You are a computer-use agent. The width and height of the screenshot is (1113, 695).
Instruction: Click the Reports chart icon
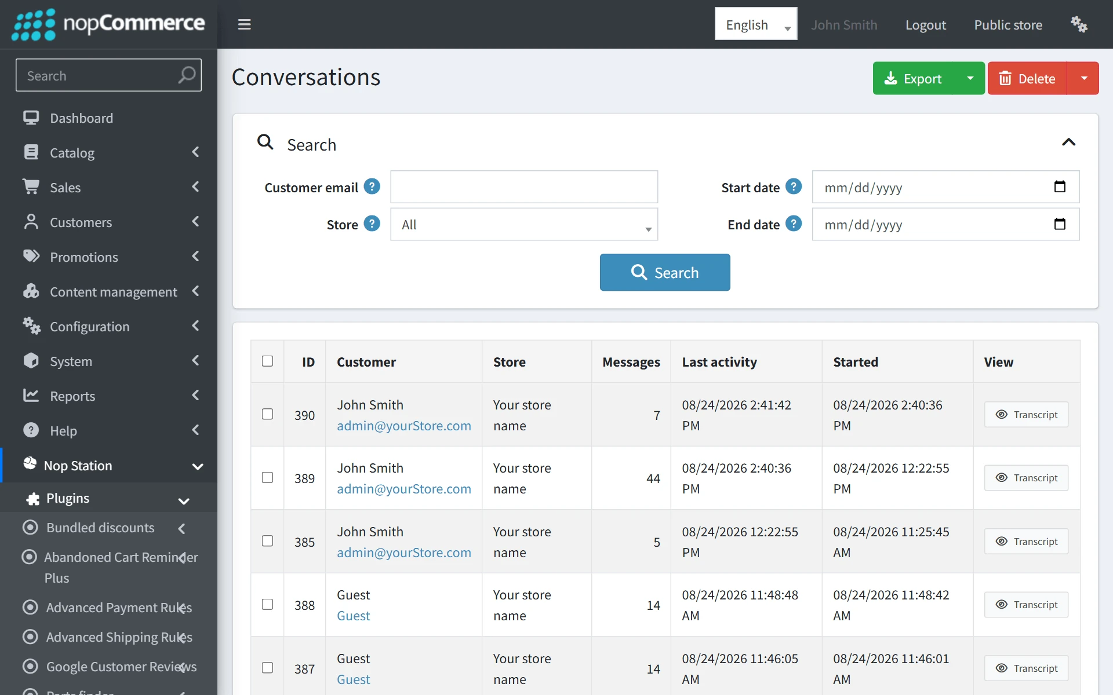point(31,395)
